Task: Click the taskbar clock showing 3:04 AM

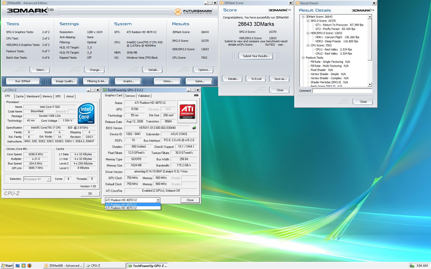Action: pos(422,266)
